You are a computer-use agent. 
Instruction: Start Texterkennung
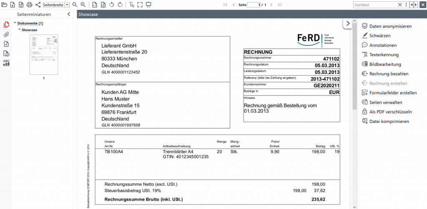(380, 54)
